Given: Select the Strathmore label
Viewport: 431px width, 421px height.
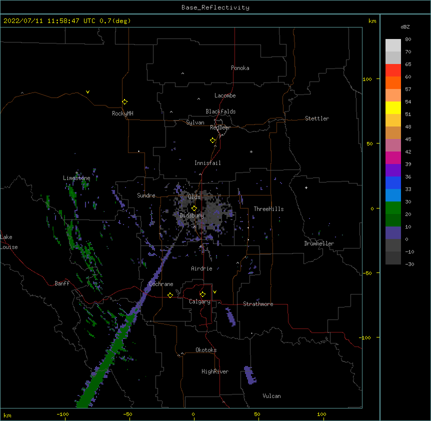Looking at the screenshot, I should [x=258, y=304].
